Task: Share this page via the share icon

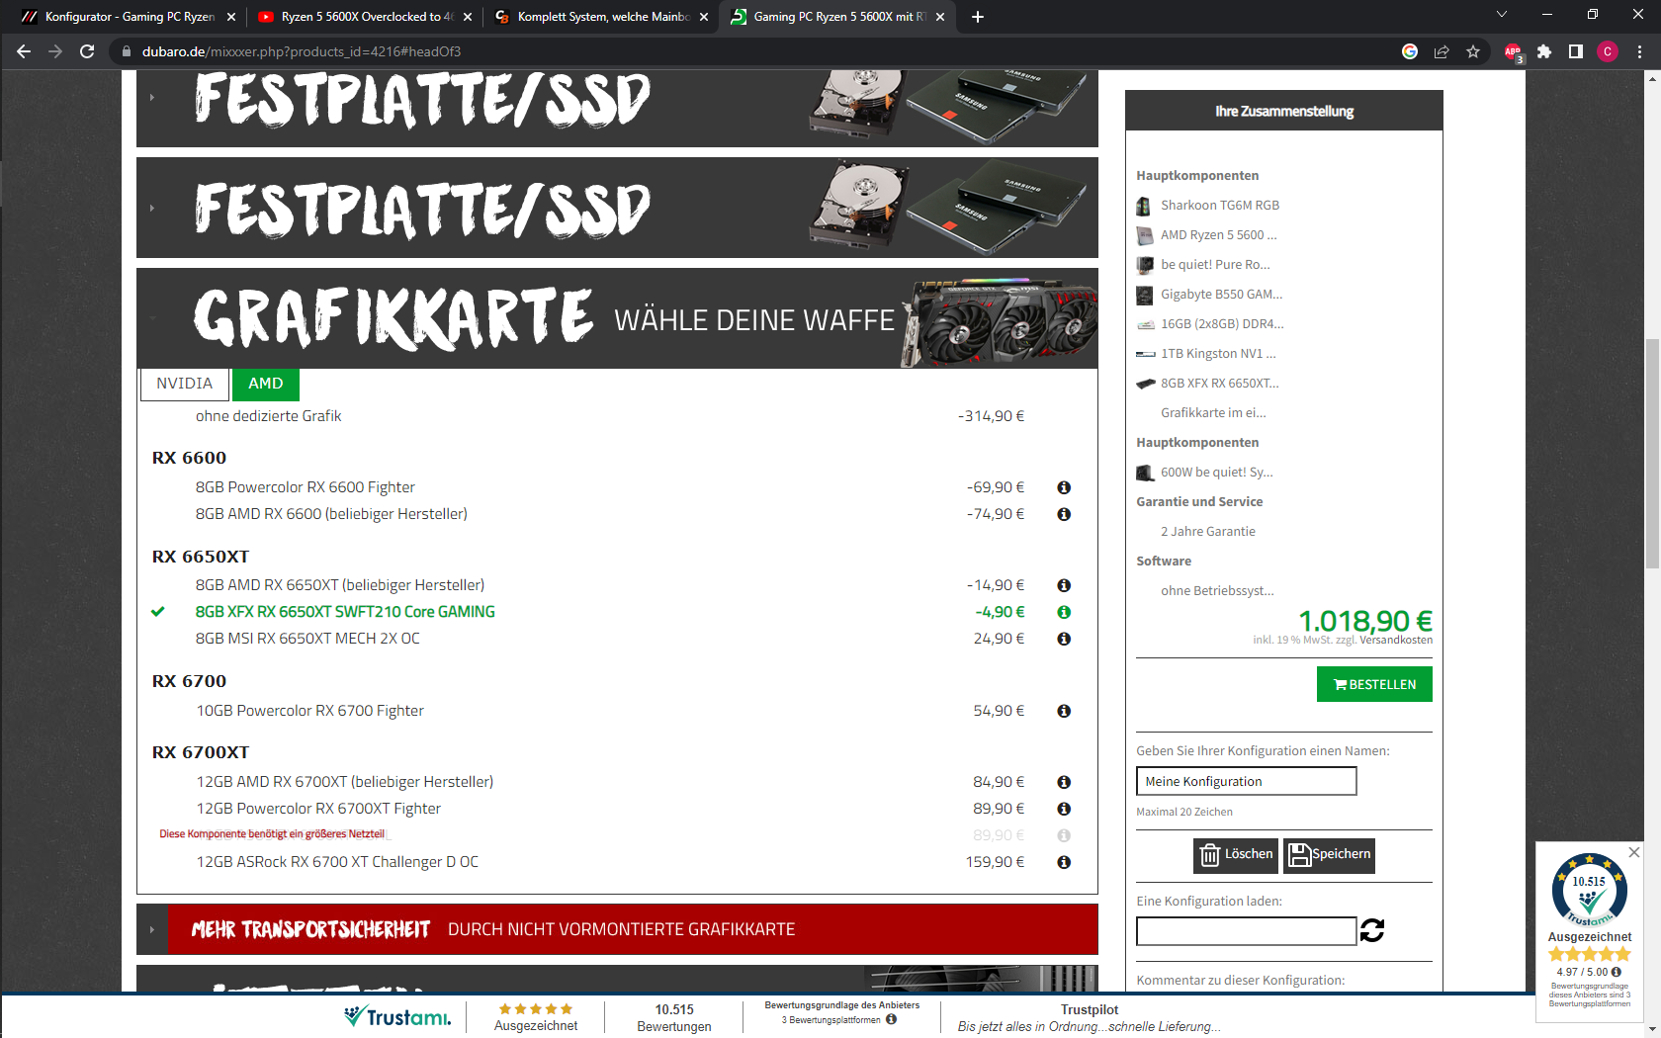Action: coord(1442,51)
